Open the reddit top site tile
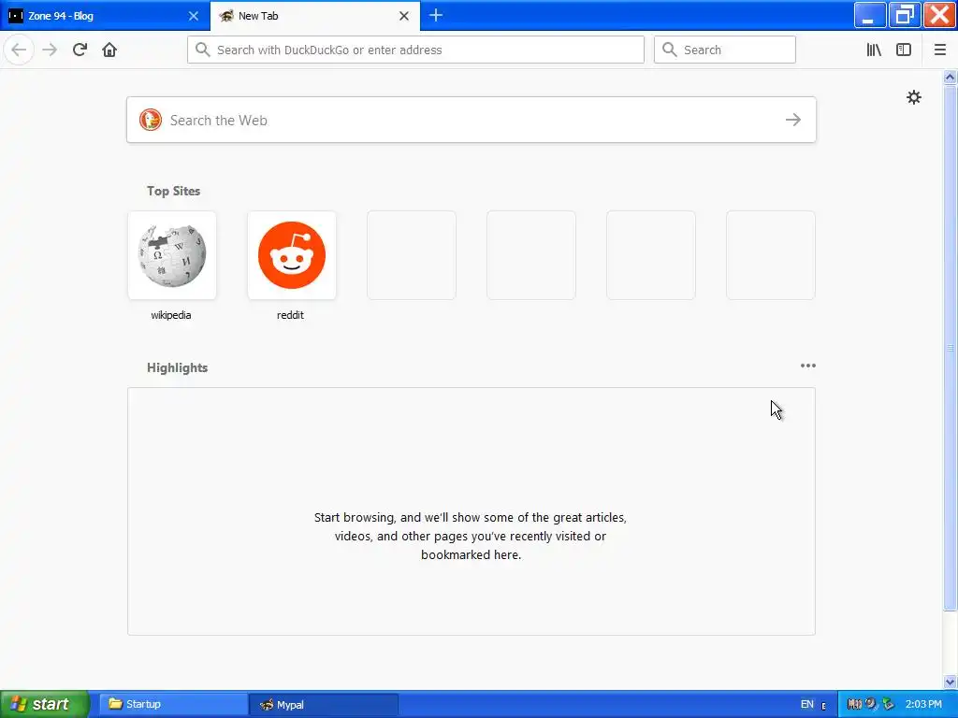Image resolution: width=958 pixels, height=718 pixels. pos(292,255)
